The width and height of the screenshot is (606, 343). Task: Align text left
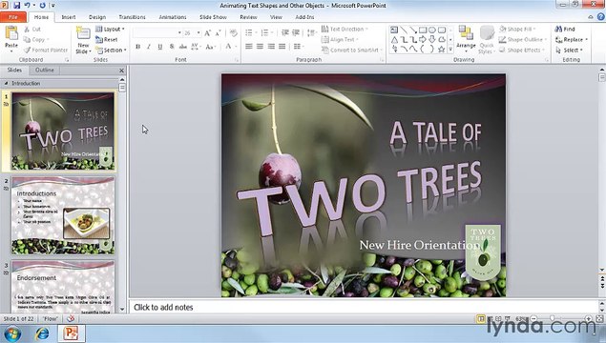tap(249, 47)
